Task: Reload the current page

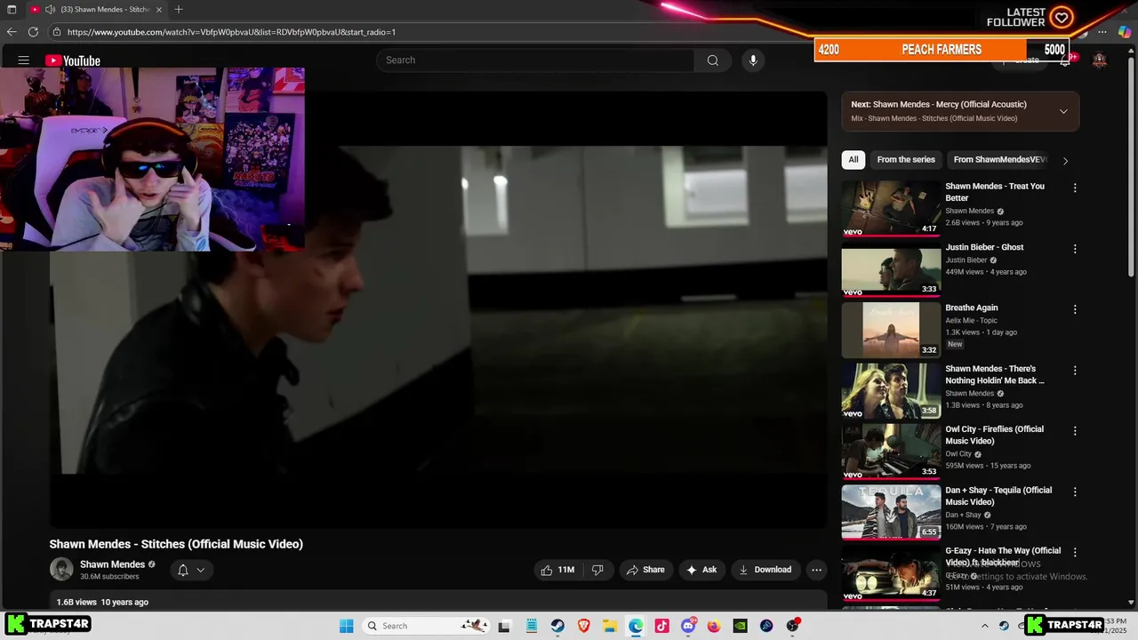Action: [33, 32]
